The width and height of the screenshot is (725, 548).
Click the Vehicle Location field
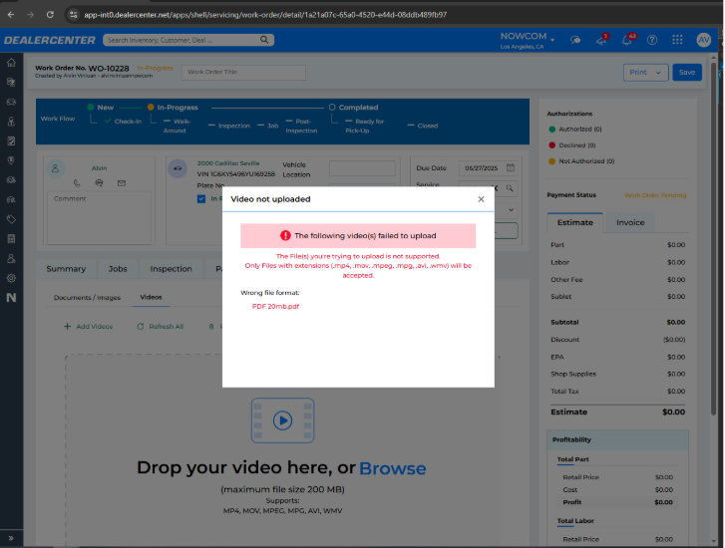point(362,168)
